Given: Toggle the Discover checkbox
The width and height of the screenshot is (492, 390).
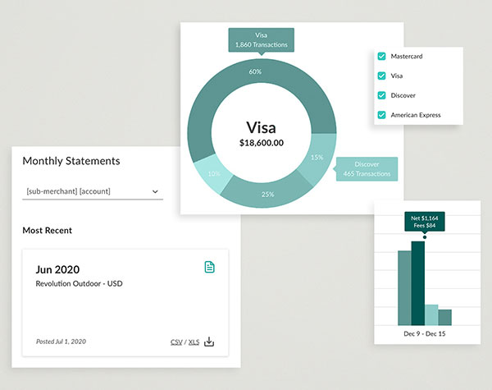Looking at the screenshot, I should 381,95.
